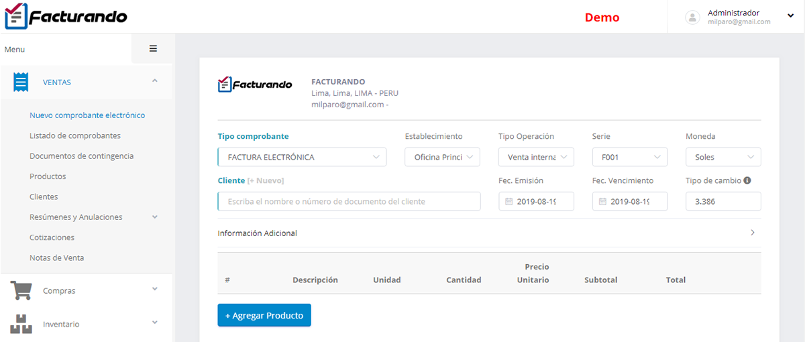Click the Inventario boxes icon

[x=21, y=324]
